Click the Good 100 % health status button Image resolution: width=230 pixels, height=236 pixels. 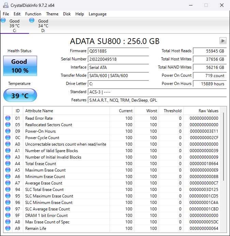click(20, 66)
